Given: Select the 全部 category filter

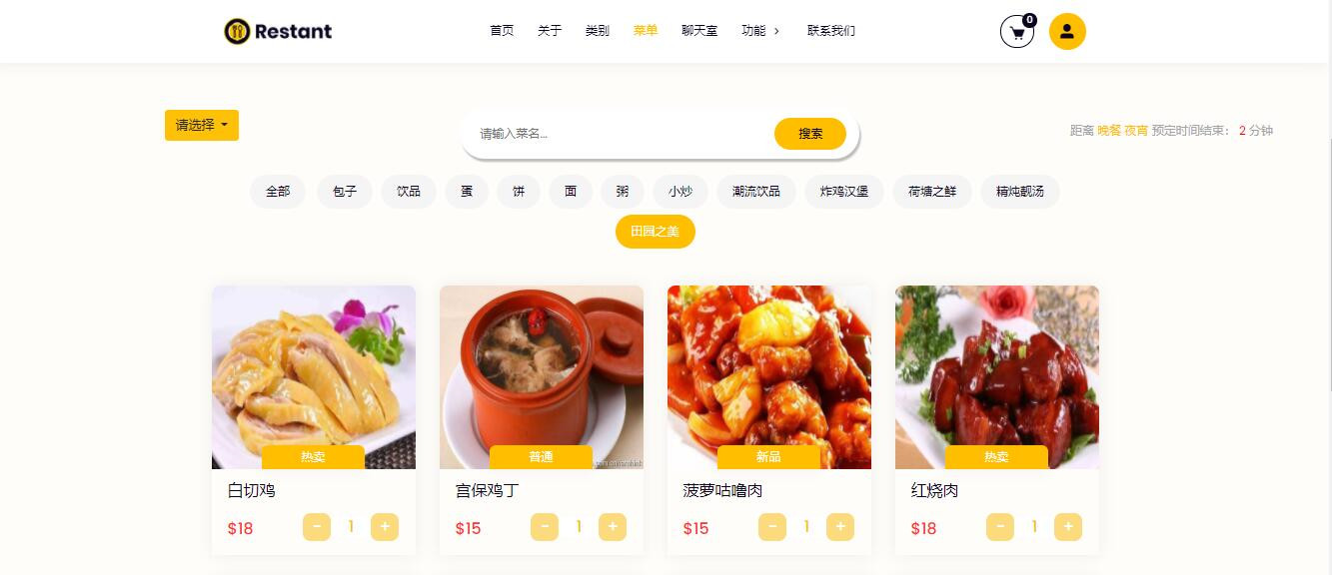Looking at the screenshot, I should click(278, 191).
